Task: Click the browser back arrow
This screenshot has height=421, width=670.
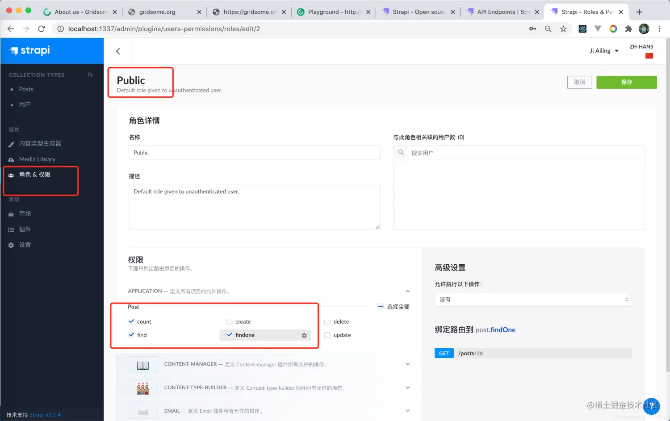Action: (x=11, y=29)
